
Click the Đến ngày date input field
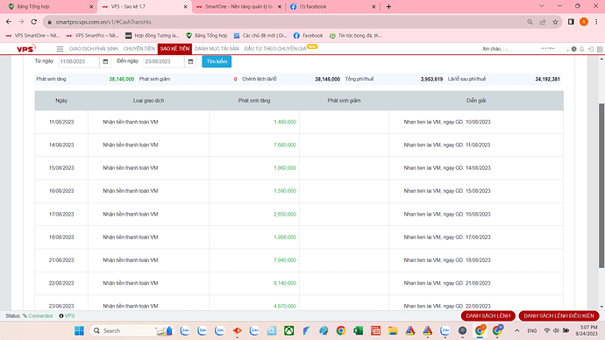pyautogui.click(x=164, y=61)
